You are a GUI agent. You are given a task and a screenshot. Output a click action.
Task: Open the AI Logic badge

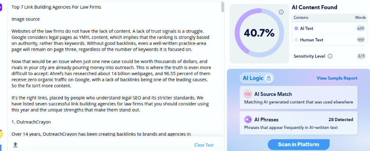pyautogui.click(x=257, y=78)
